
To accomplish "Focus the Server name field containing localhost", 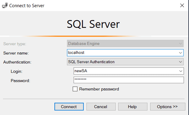I will point(125,52).
